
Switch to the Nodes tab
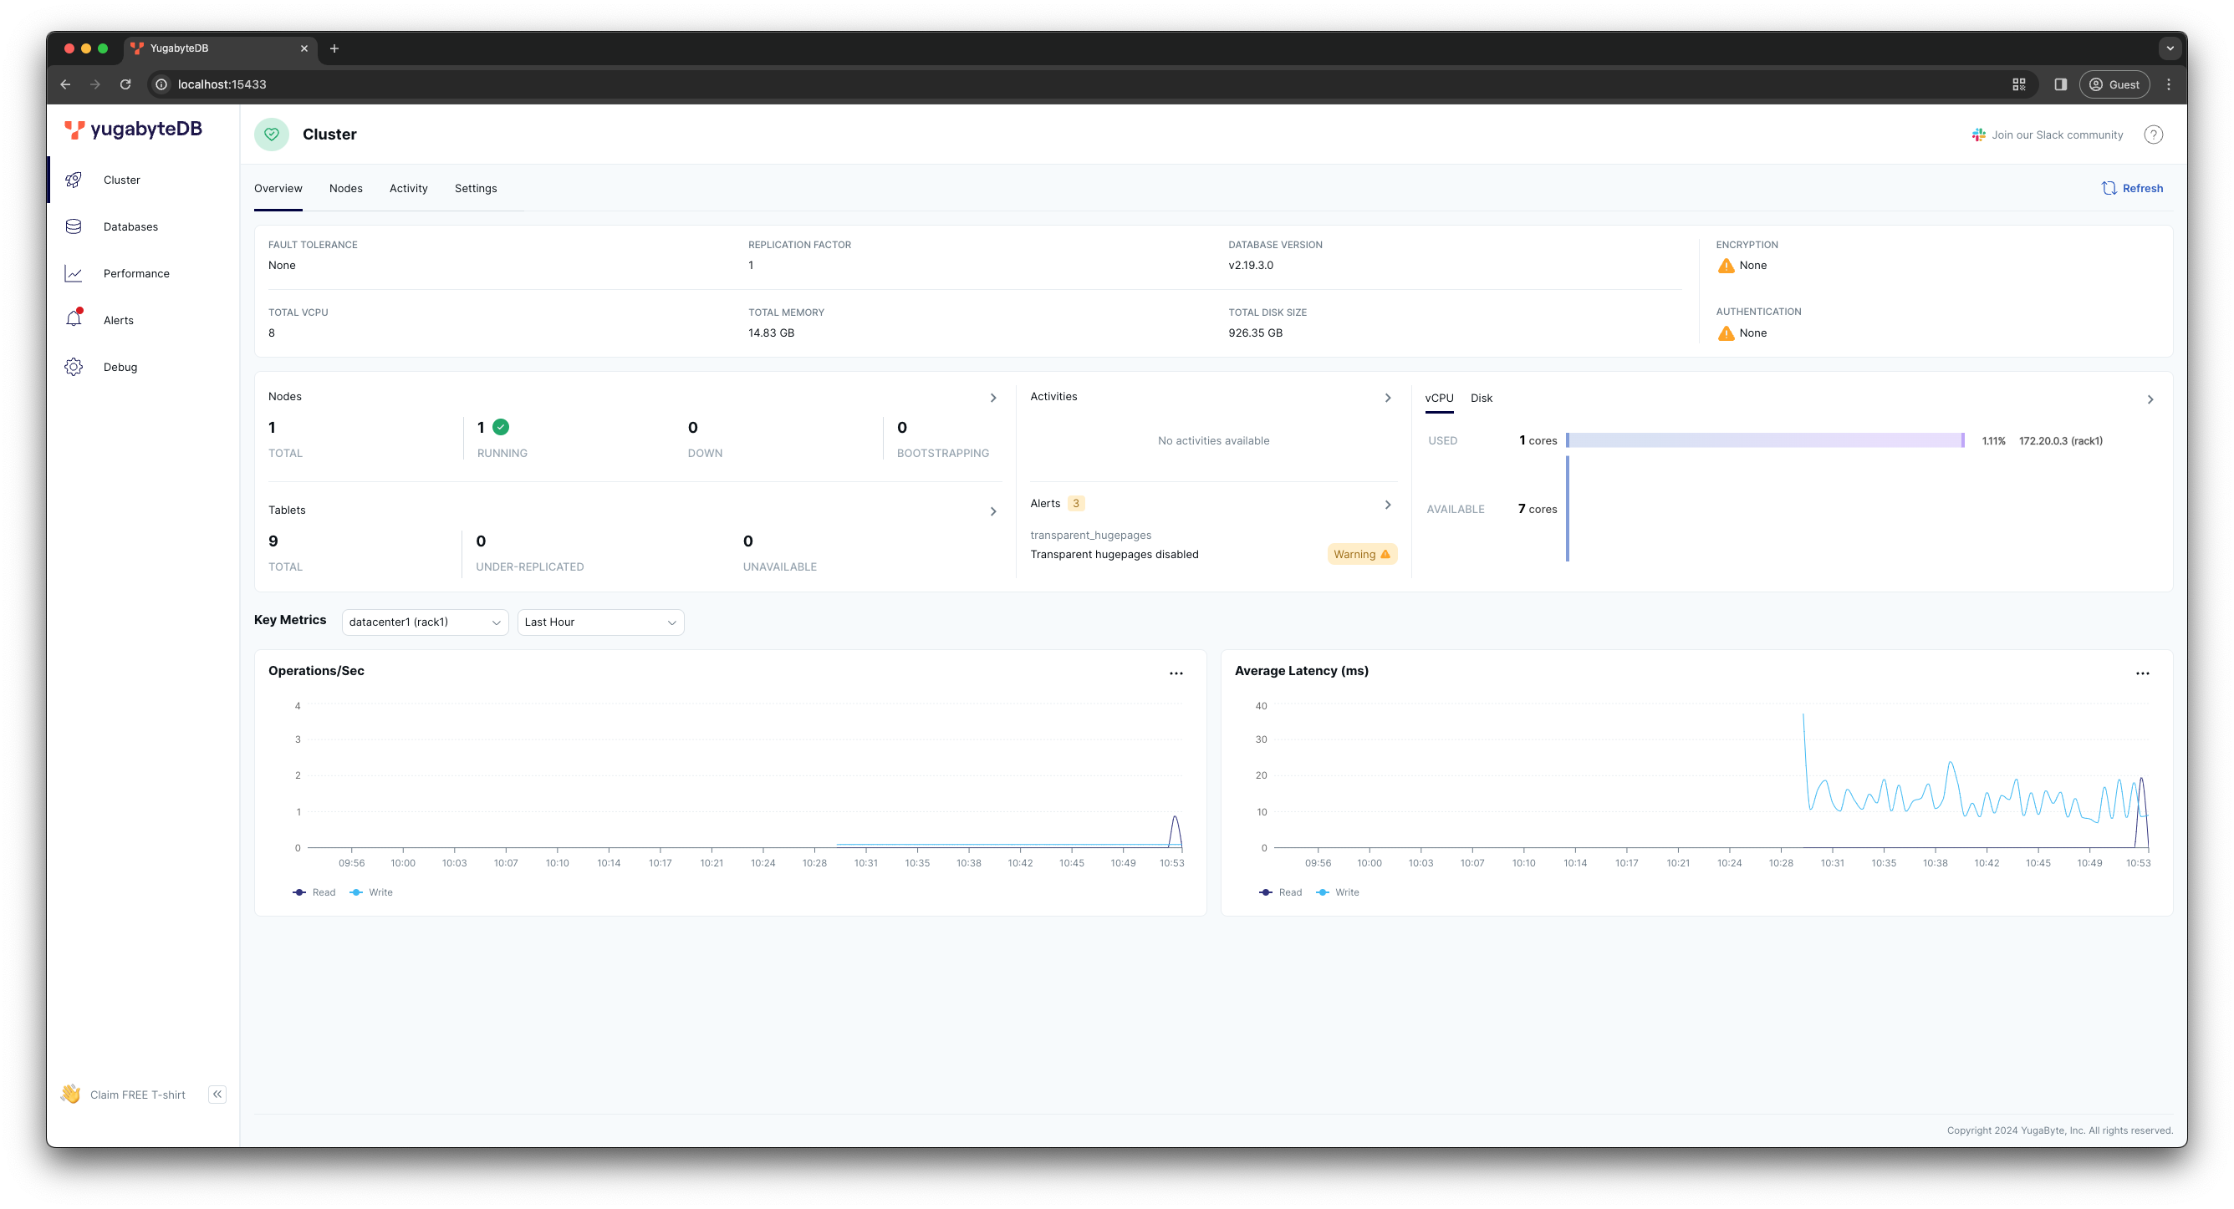(345, 188)
